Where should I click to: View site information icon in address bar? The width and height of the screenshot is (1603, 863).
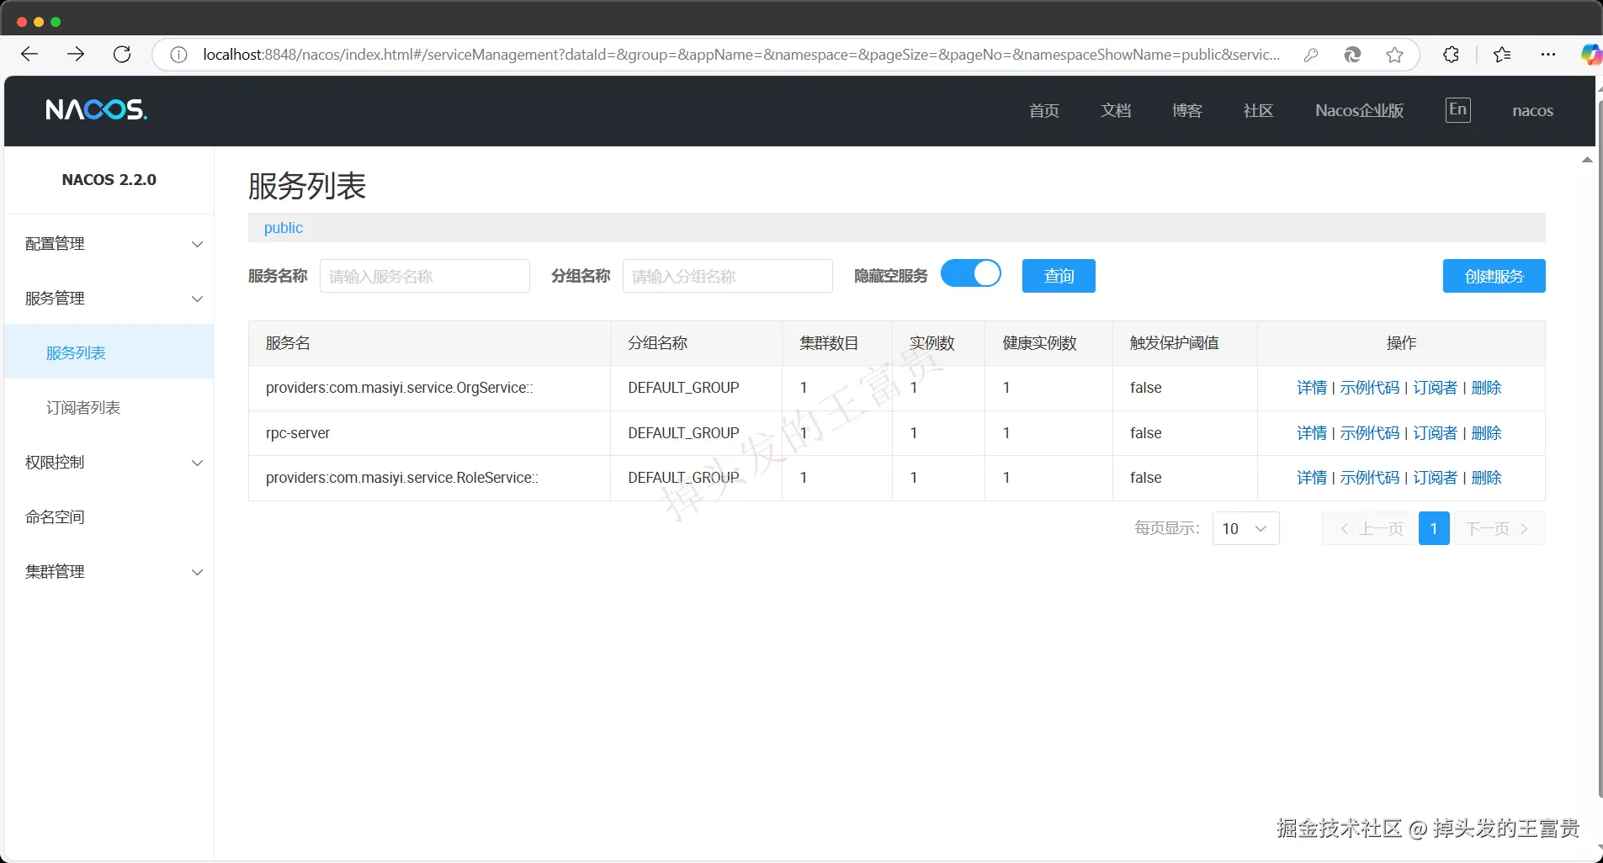point(178,55)
